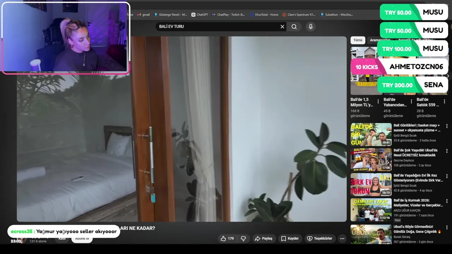The width and height of the screenshot is (452, 254).
Task: Open the gmail bookmark
Action: (144, 15)
